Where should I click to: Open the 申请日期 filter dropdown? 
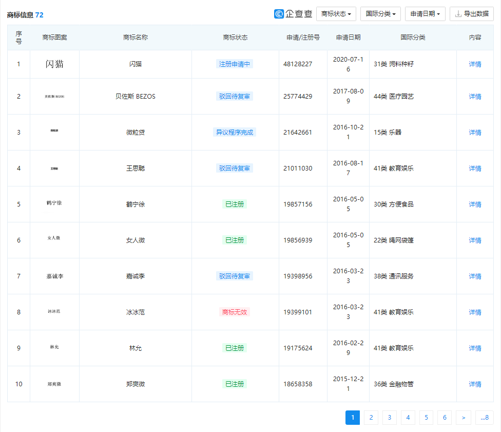click(425, 14)
